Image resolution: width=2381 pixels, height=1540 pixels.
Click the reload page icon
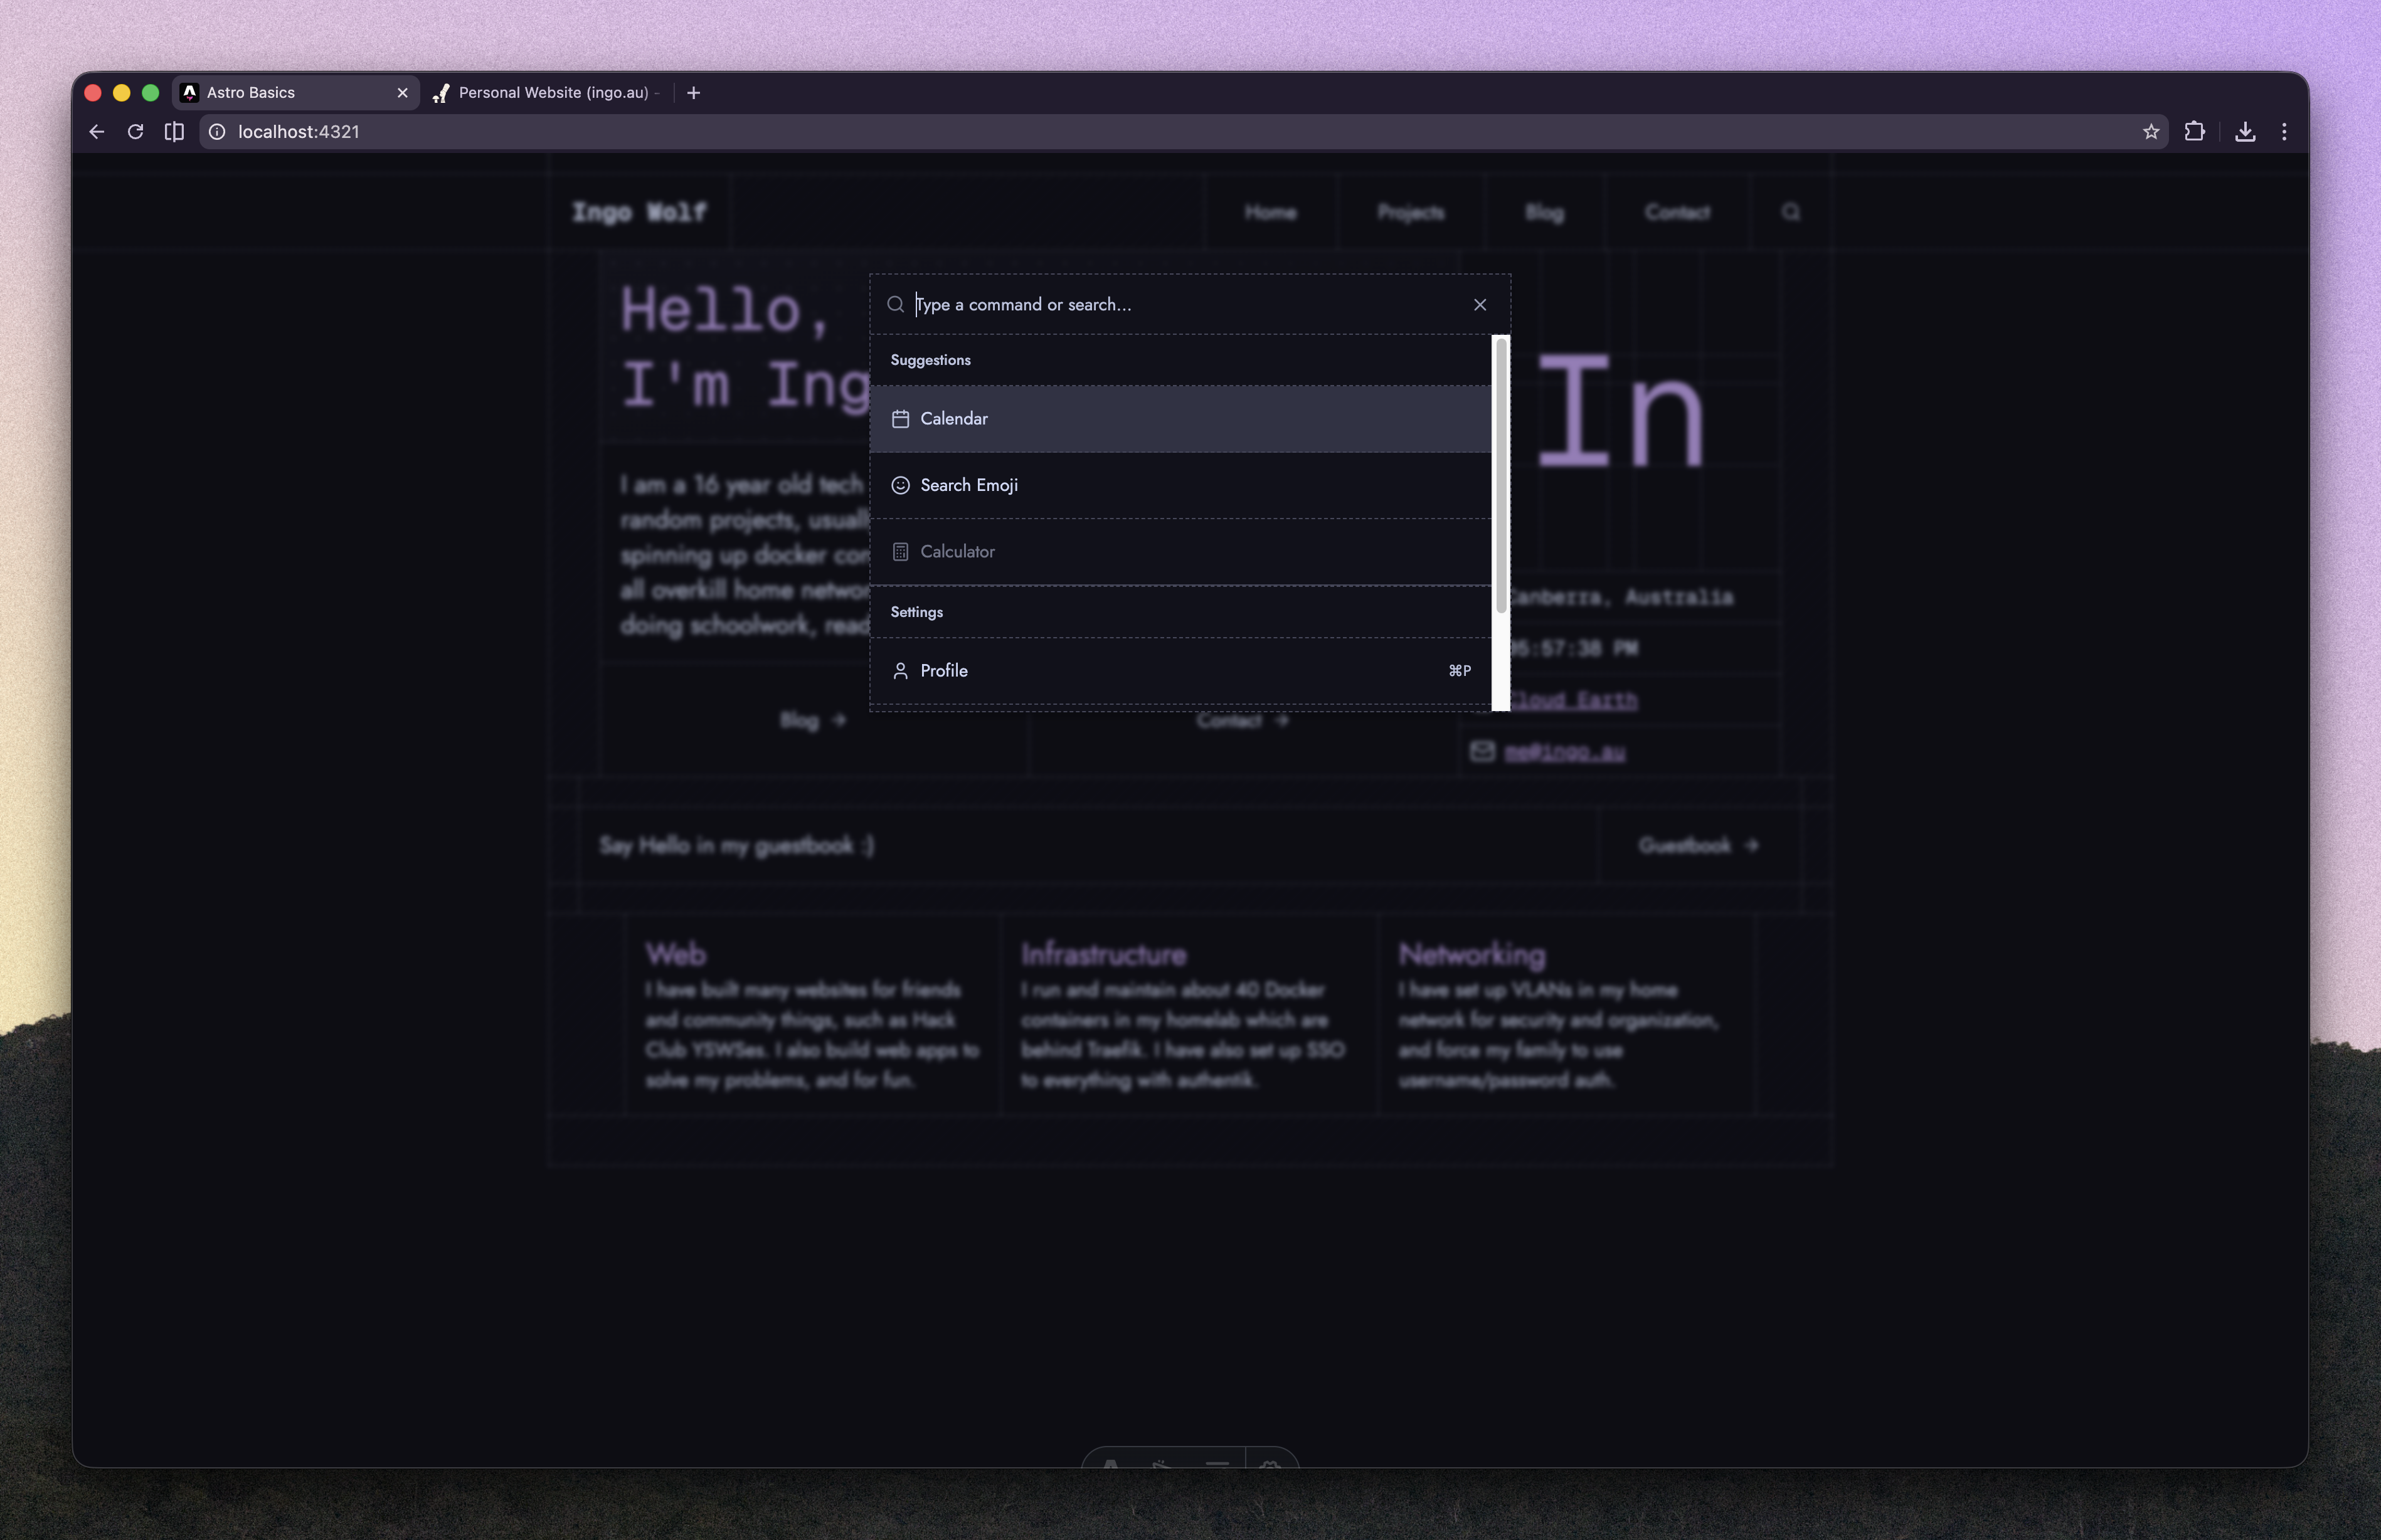(135, 132)
